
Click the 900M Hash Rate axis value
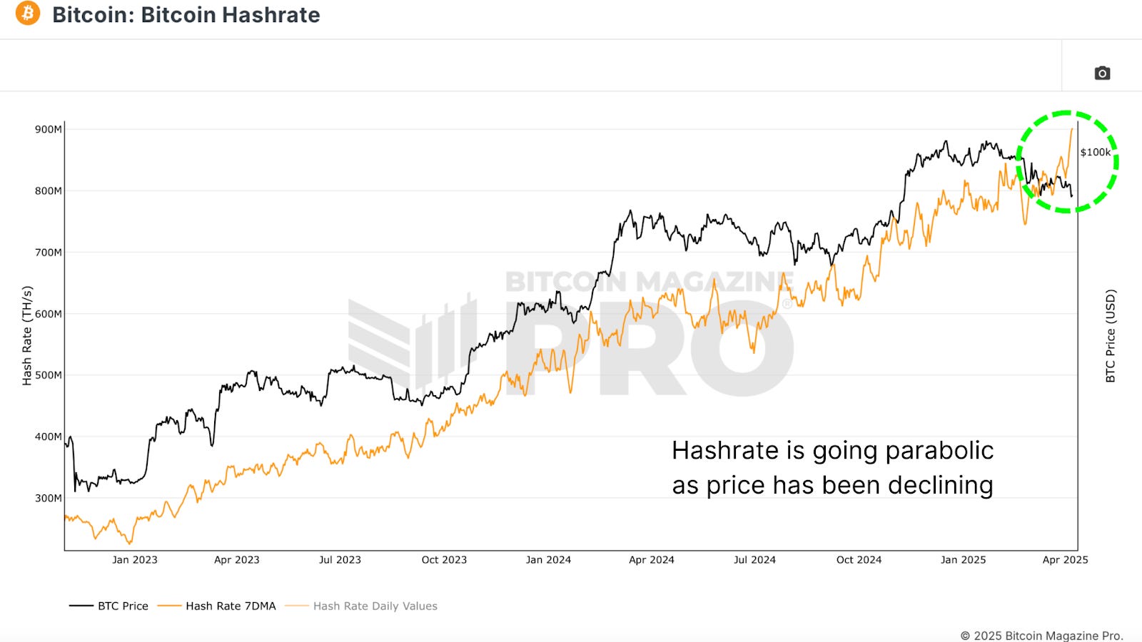(49, 130)
